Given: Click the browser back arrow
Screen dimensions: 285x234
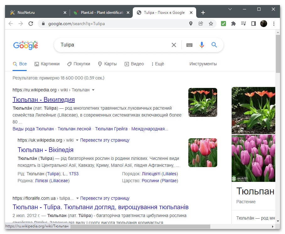Looking at the screenshot, I should click(11, 24).
